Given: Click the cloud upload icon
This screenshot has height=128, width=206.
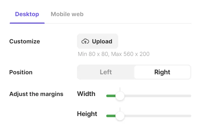Looking at the screenshot, I should [x=85, y=41].
